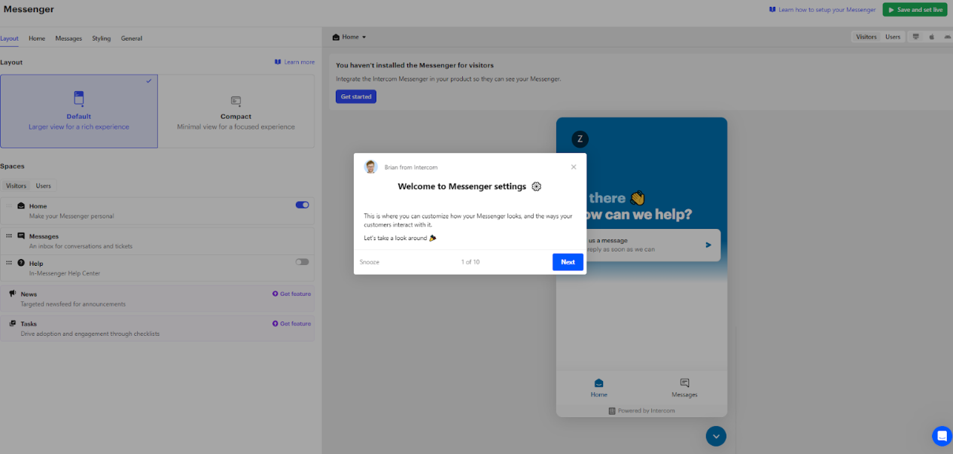Image resolution: width=953 pixels, height=454 pixels.
Task: Switch preview to Android icon
Action: pyautogui.click(x=947, y=36)
